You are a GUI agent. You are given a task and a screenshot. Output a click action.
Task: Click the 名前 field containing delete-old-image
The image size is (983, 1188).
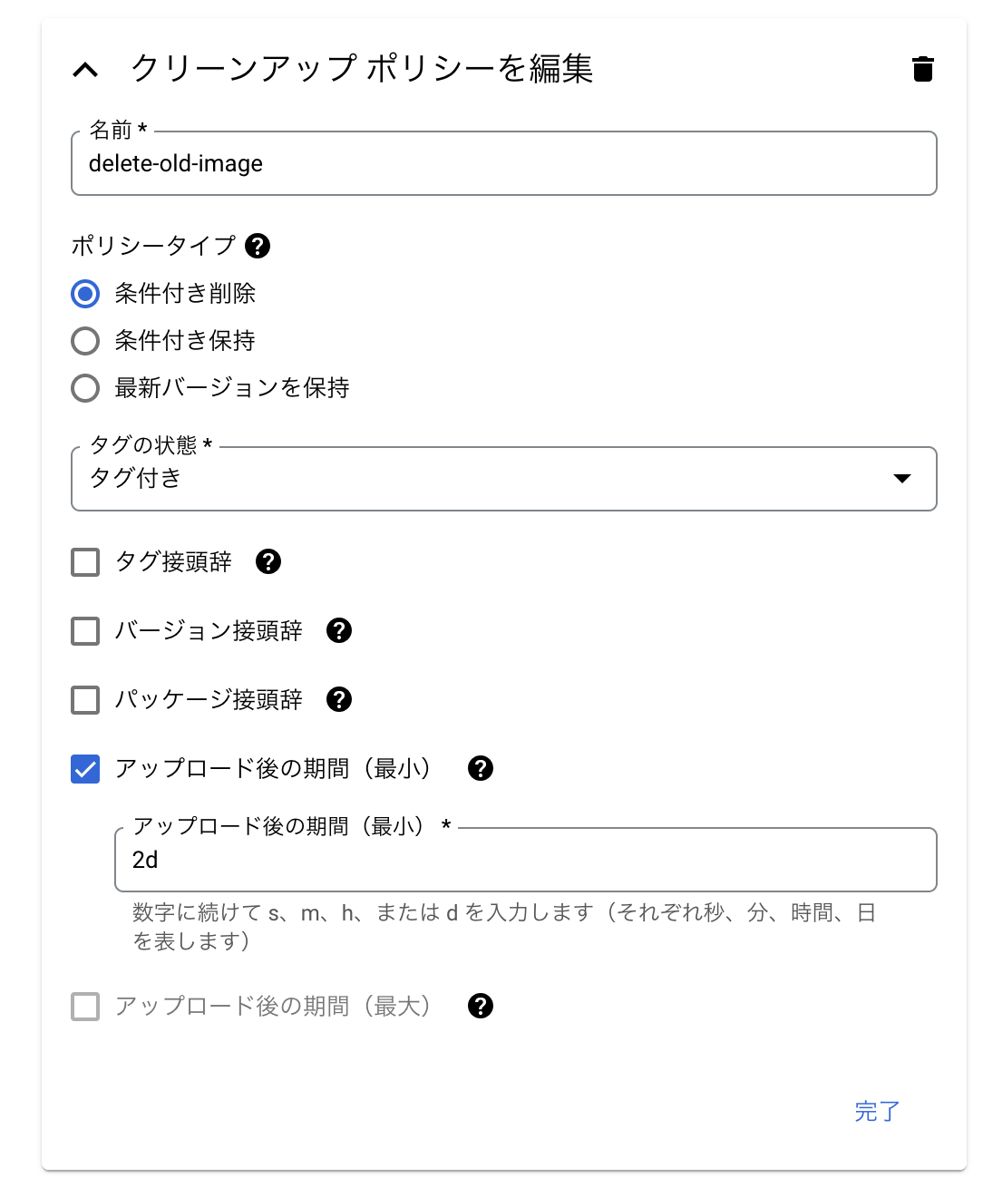[503, 164]
